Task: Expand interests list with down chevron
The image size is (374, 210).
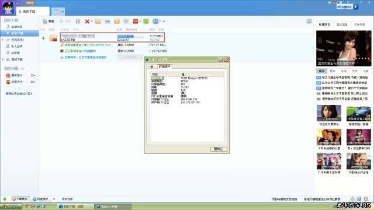Action: point(19,87)
